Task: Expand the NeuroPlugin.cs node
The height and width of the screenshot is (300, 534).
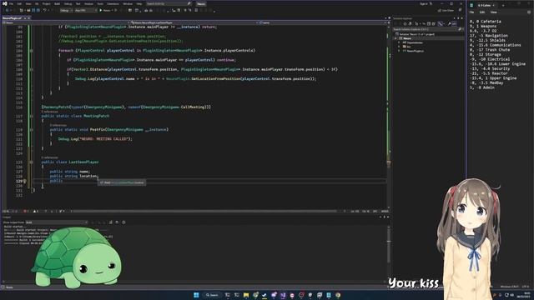Action: point(399,51)
